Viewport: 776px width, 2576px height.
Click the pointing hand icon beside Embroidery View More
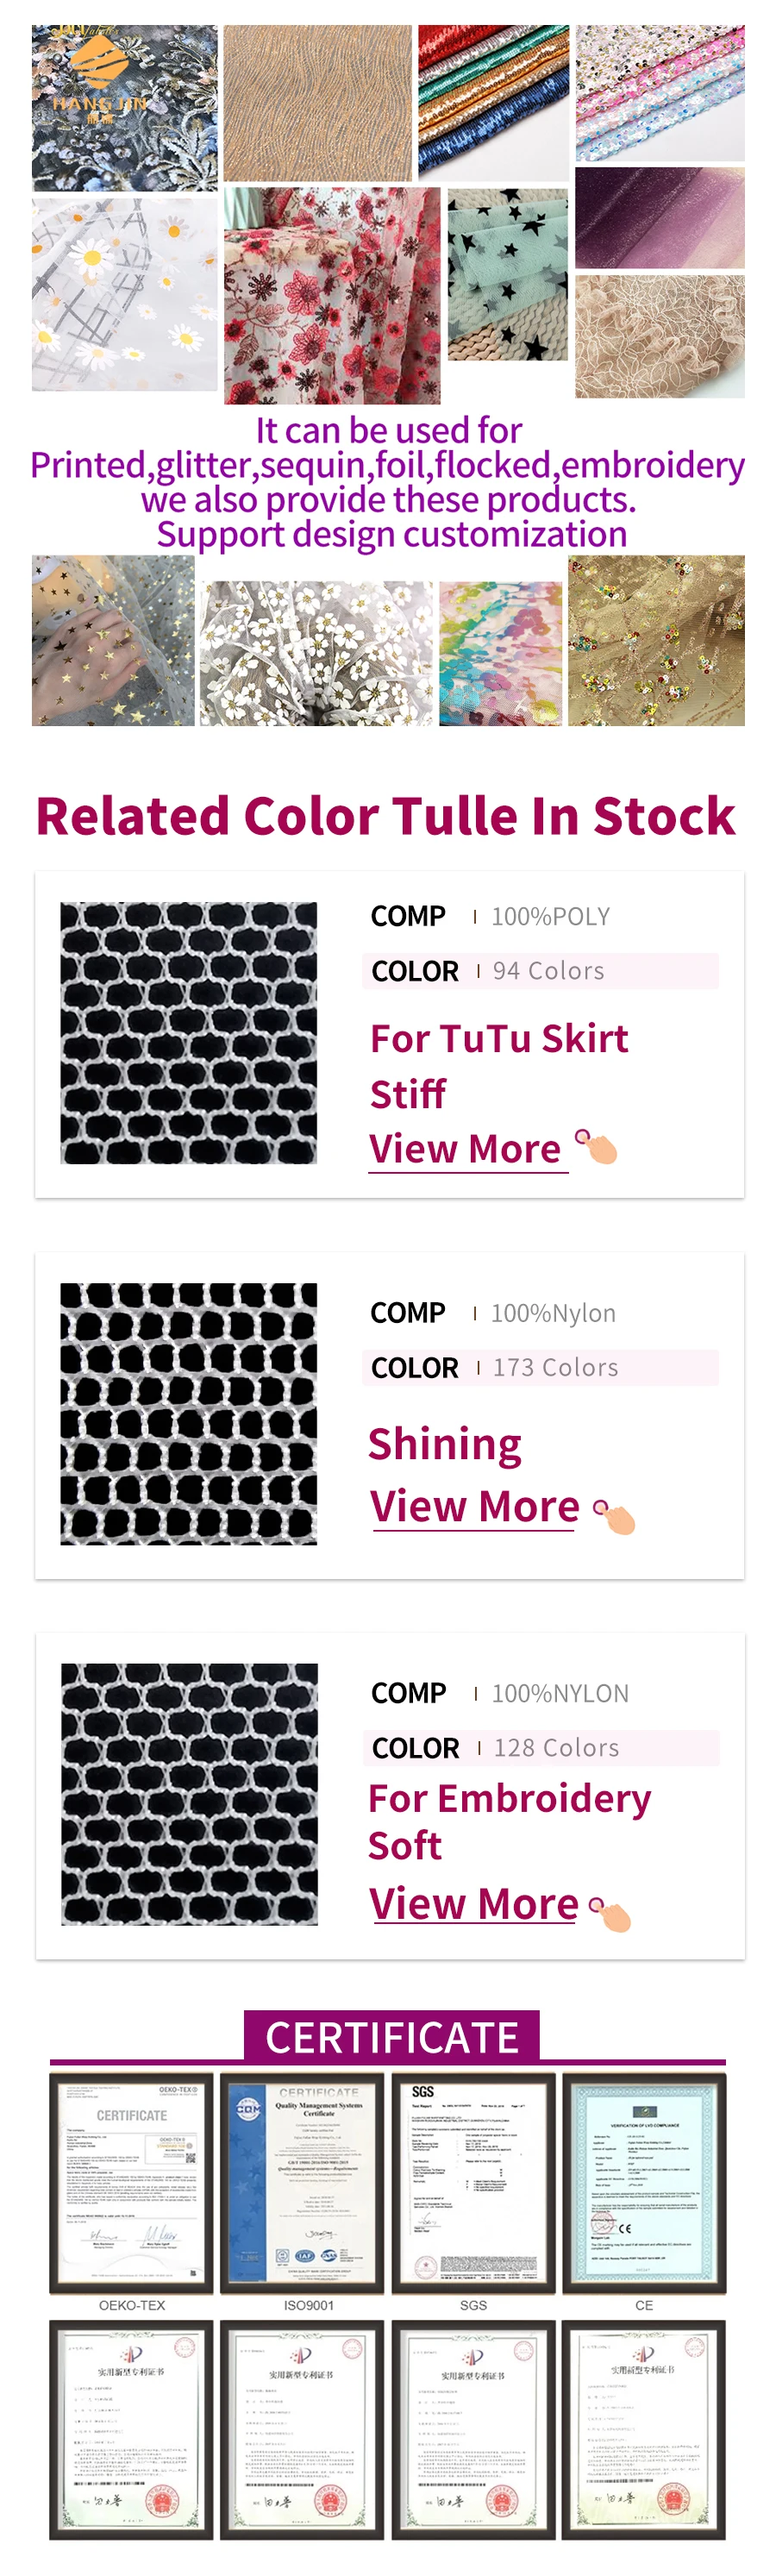click(x=611, y=1914)
